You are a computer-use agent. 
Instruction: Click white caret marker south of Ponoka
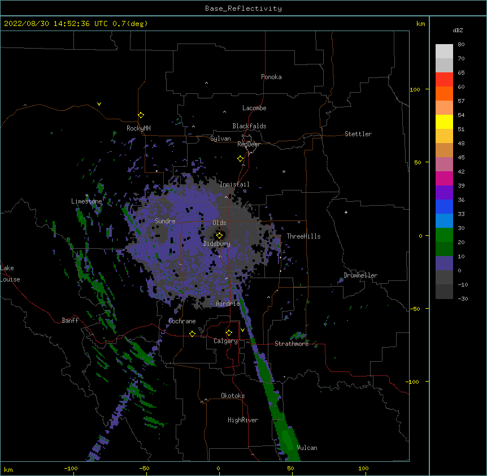(207, 83)
